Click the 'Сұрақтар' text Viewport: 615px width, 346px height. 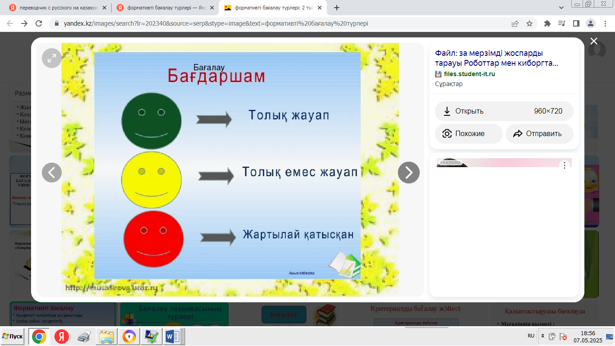tap(449, 84)
